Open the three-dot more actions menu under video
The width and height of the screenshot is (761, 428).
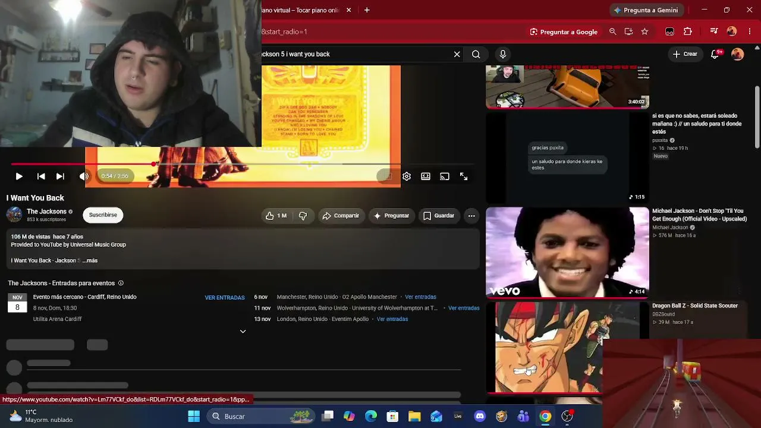[471, 216]
